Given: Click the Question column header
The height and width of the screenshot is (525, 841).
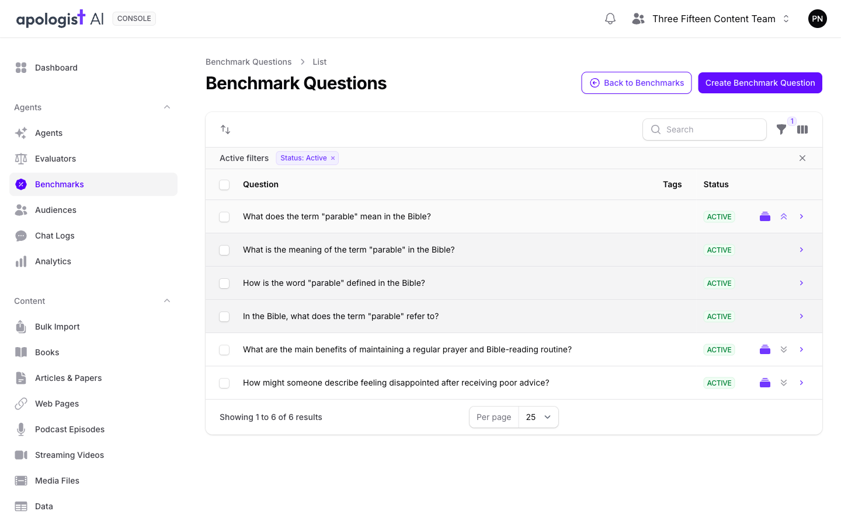Looking at the screenshot, I should coord(260,184).
